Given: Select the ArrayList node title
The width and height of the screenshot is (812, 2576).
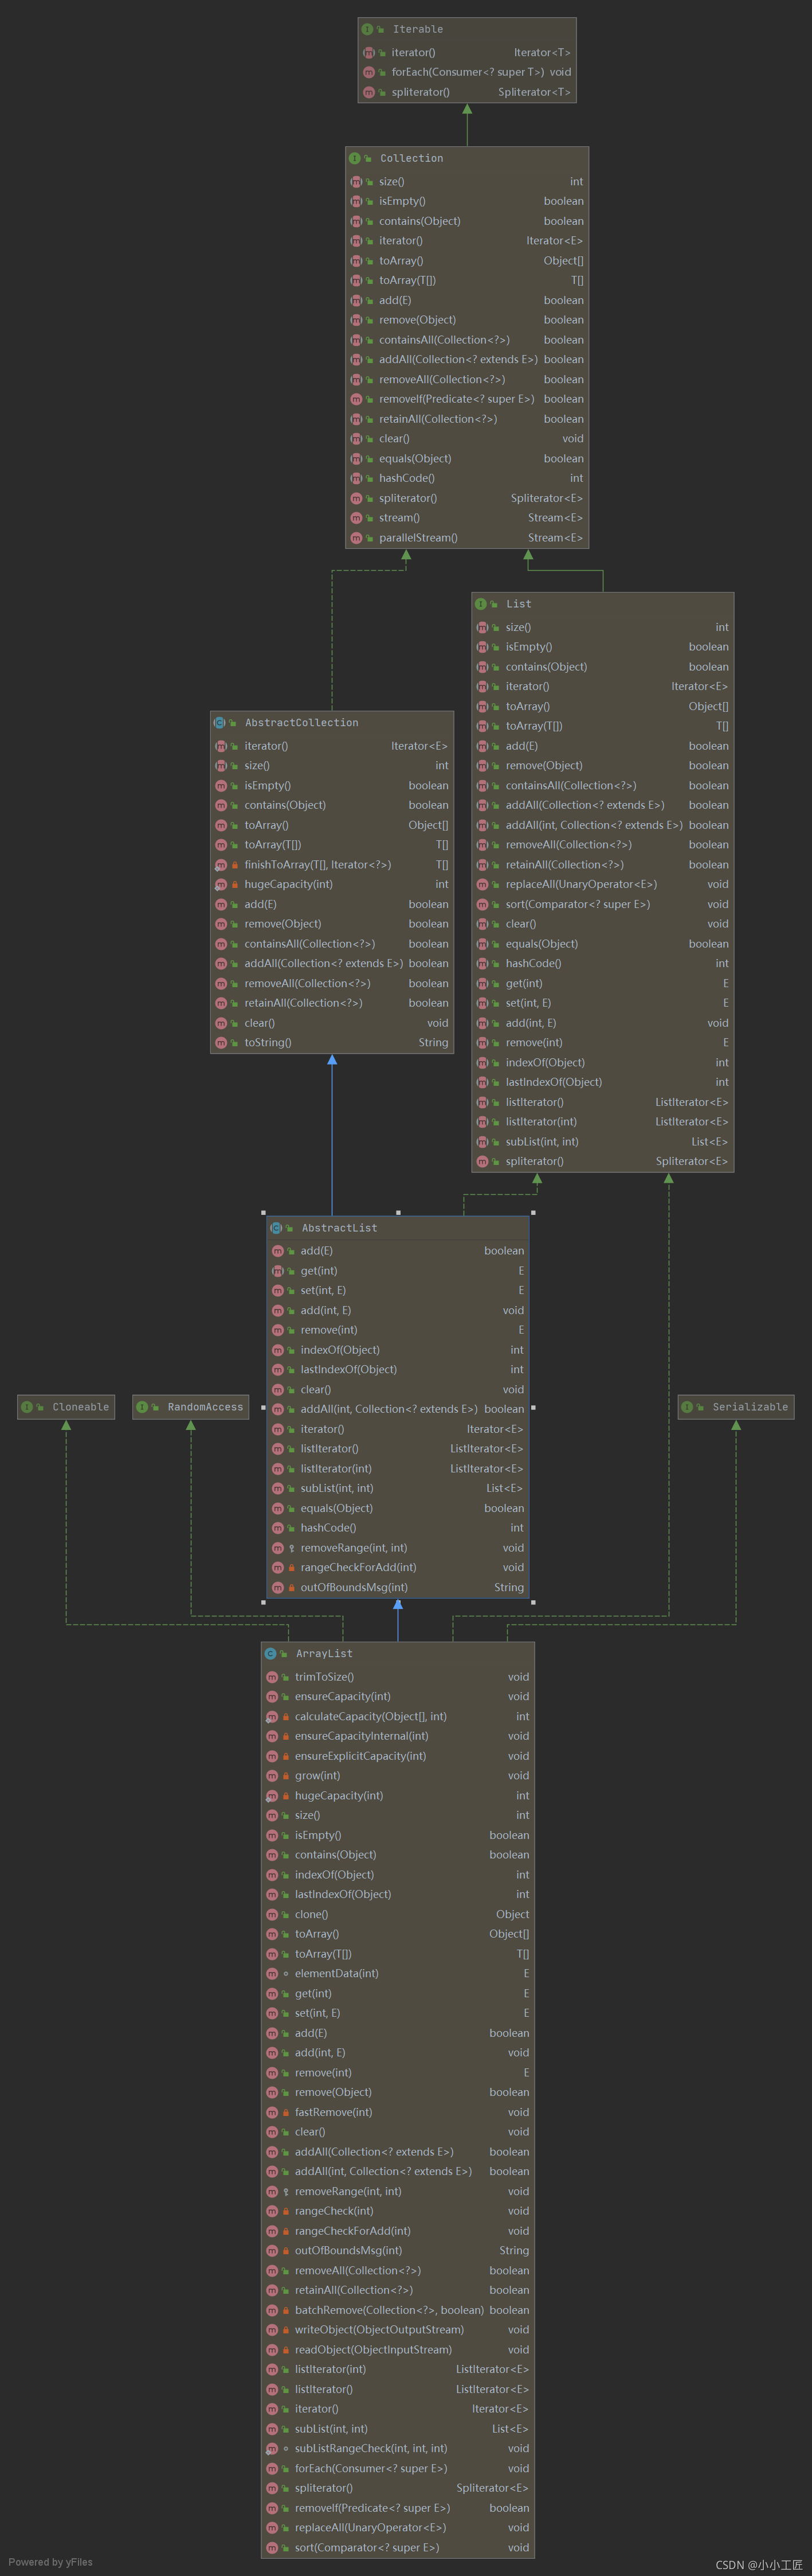Looking at the screenshot, I should [x=324, y=1654].
